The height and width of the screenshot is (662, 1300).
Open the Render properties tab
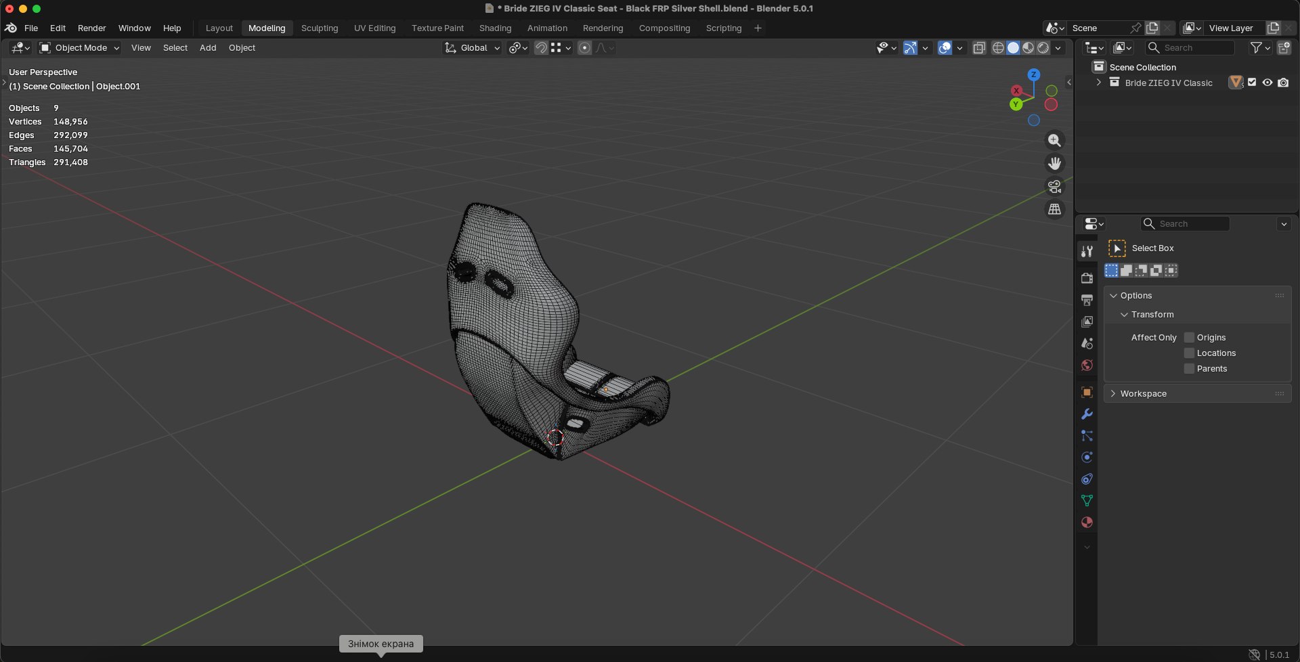(1087, 278)
